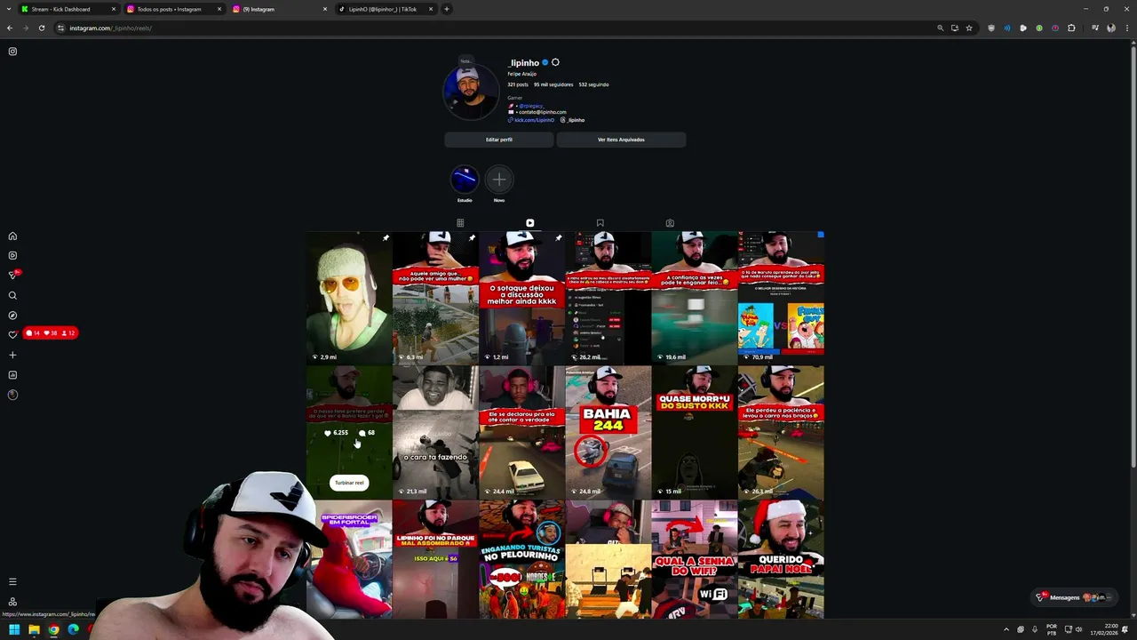This screenshot has height=640, width=1137.
Task: Open the 95 mil seguidores list
Action: (x=553, y=84)
